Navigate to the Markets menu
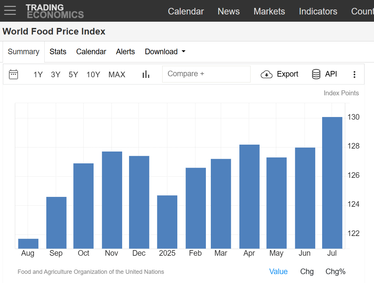The height and width of the screenshot is (283, 374). coord(269,11)
